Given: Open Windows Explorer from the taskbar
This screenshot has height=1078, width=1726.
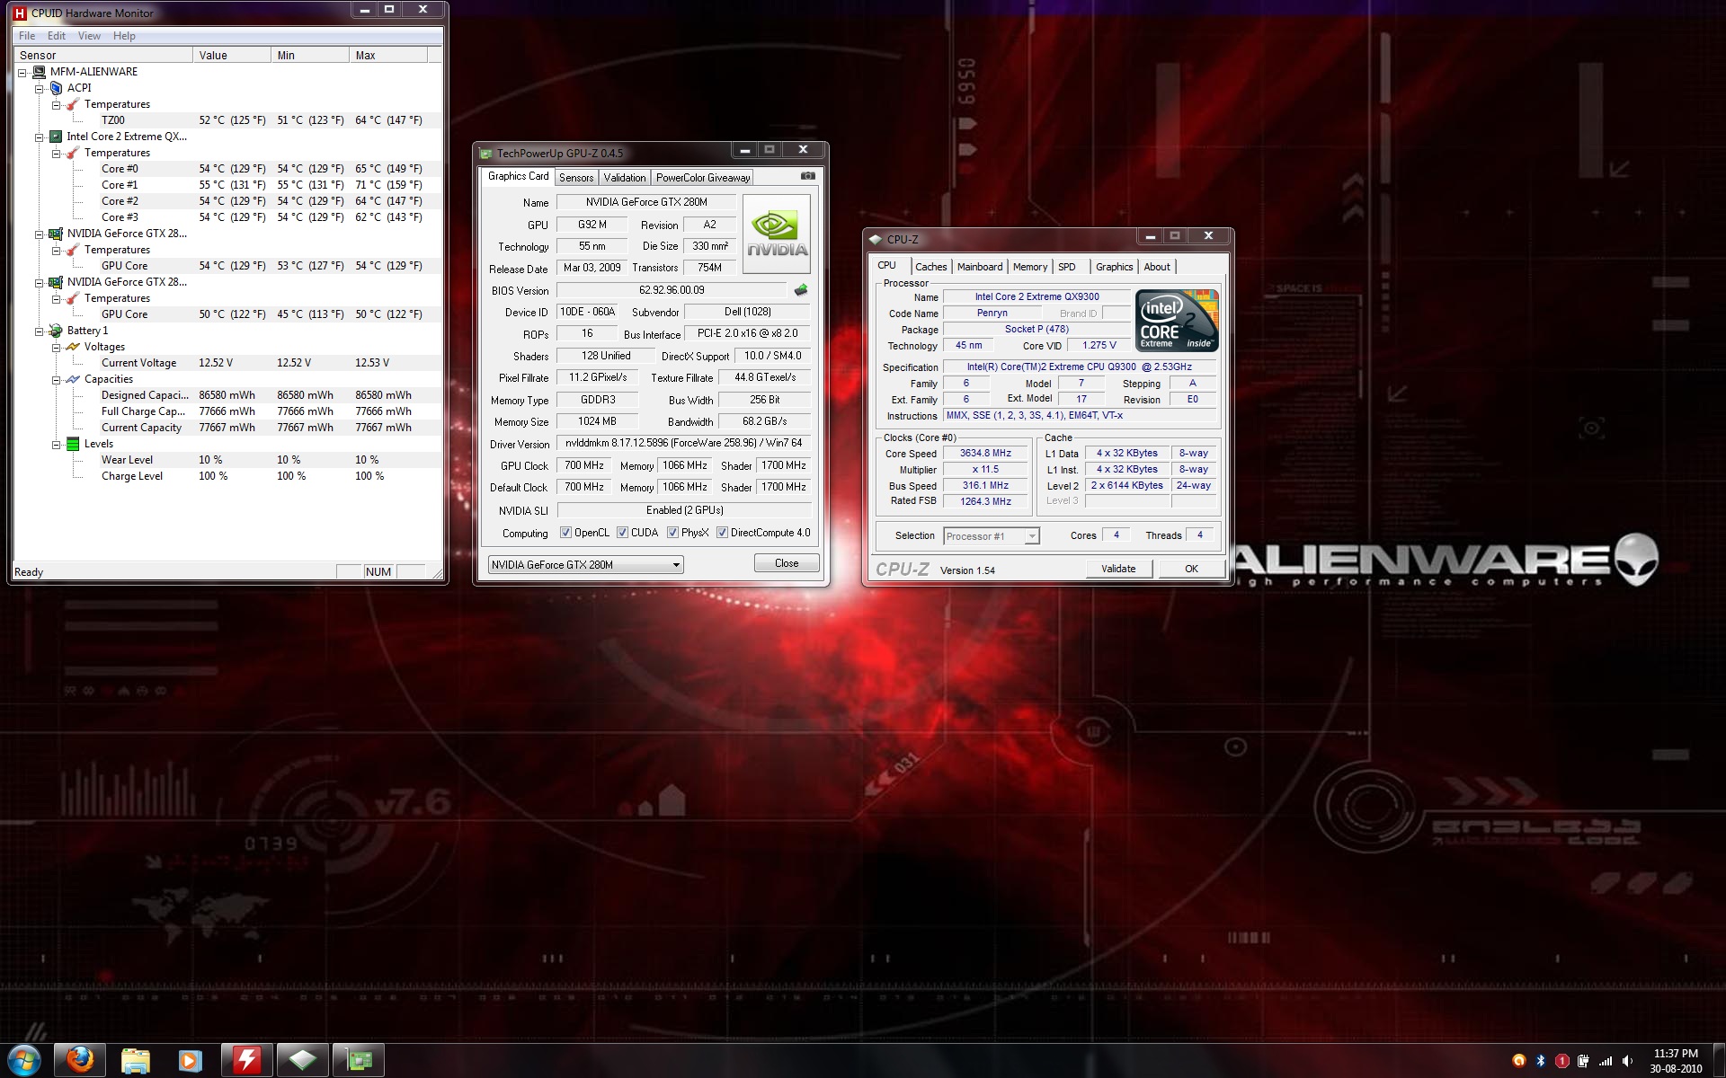Looking at the screenshot, I should pyautogui.click(x=136, y=1060).
